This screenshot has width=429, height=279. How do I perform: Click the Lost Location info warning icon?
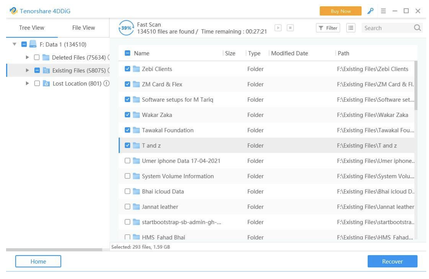107,84
